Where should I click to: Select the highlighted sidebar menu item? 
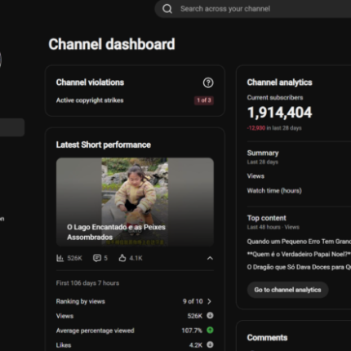tap(12, 127)
